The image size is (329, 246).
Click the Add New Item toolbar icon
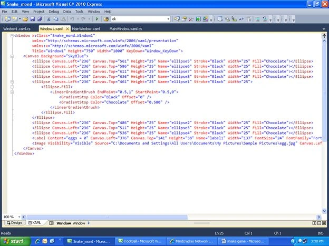point(15,19)
